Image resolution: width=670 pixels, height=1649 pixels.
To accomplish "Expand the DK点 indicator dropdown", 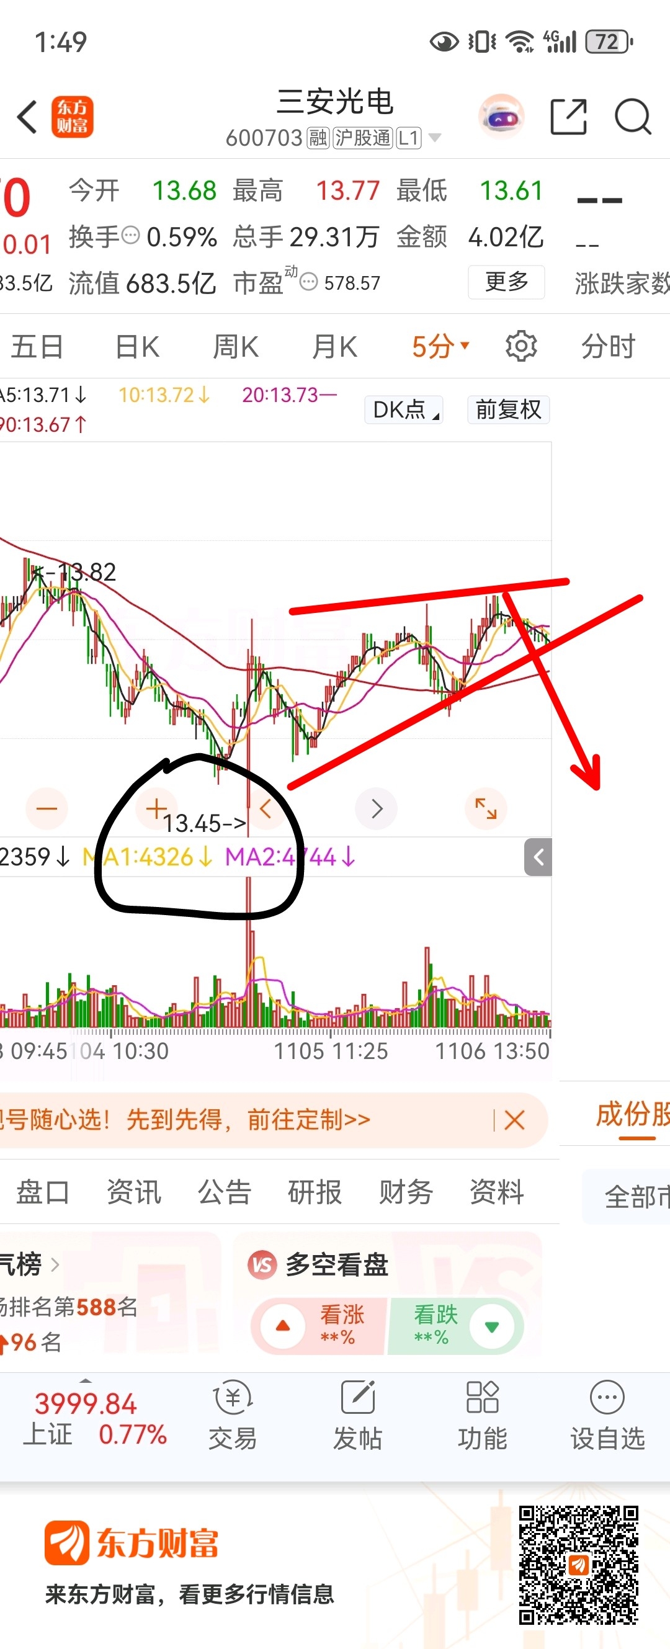I will point(403,409).
